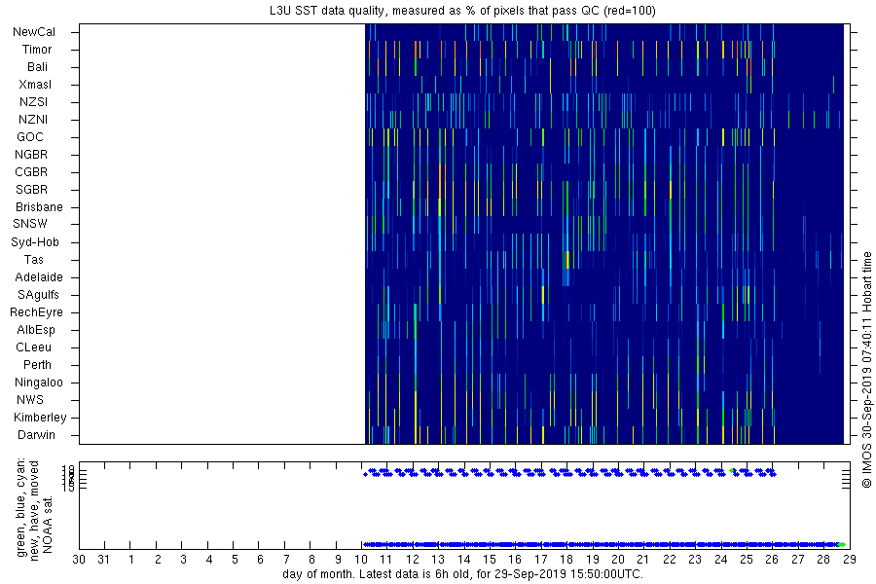Click the x-axis day label 31
Screen dimensions: 876x584
(103, 560)
